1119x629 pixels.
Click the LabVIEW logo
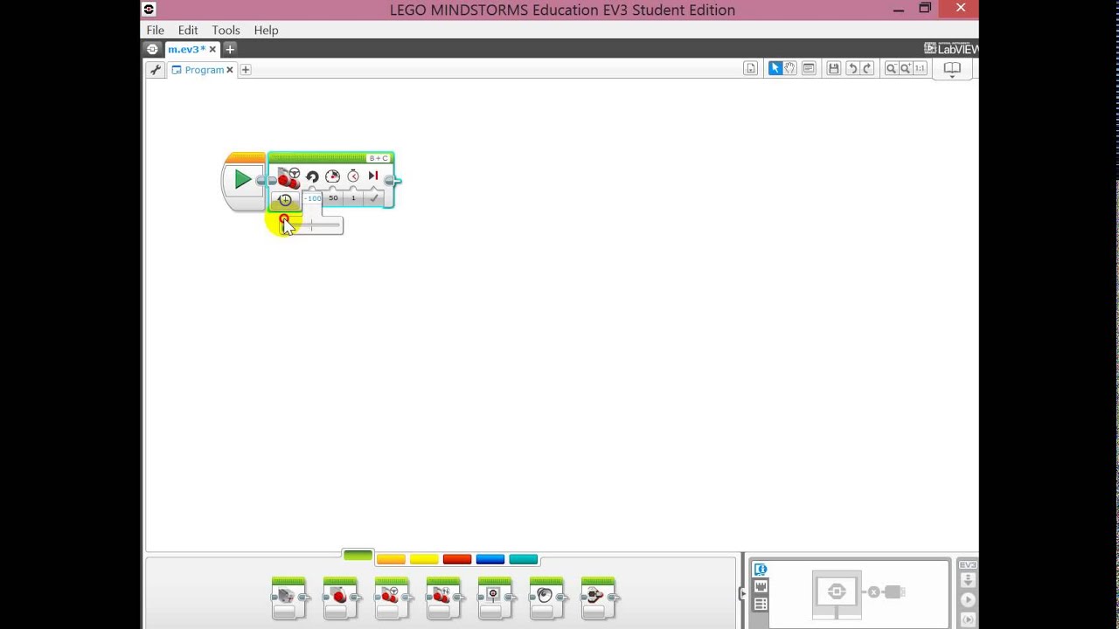tap(951, 49)
